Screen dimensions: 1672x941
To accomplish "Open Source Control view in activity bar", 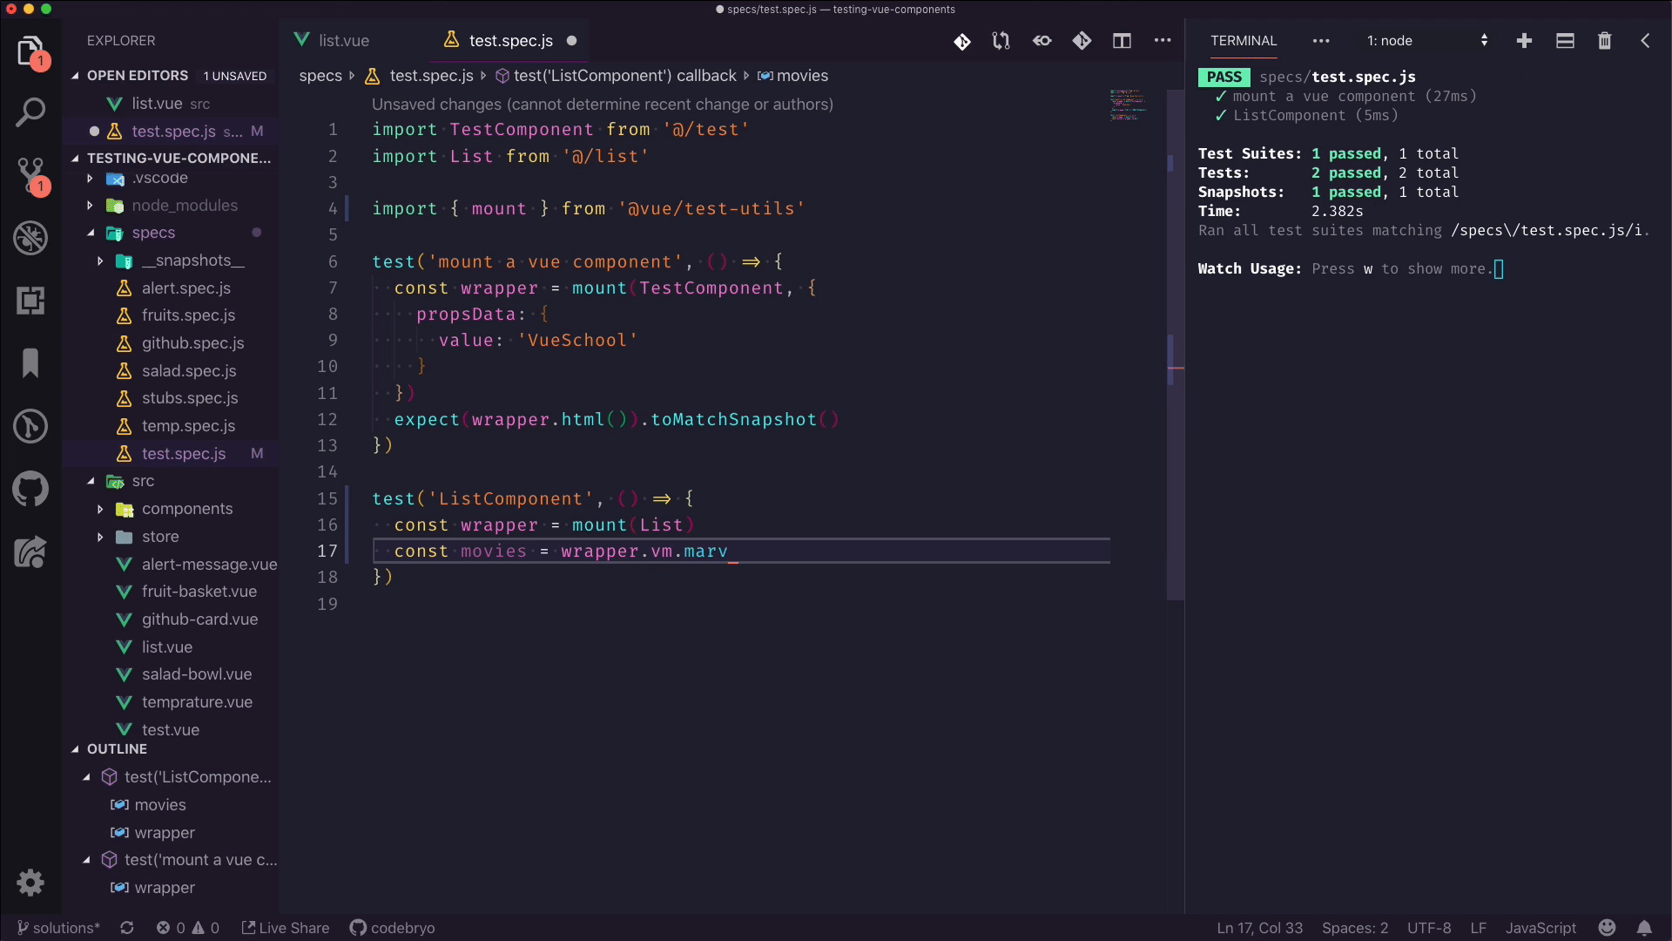I will click(x=30, y=175).
